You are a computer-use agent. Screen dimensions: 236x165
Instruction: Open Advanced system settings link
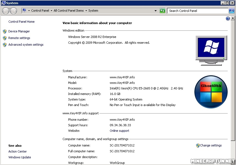click(x=26, y=45)
